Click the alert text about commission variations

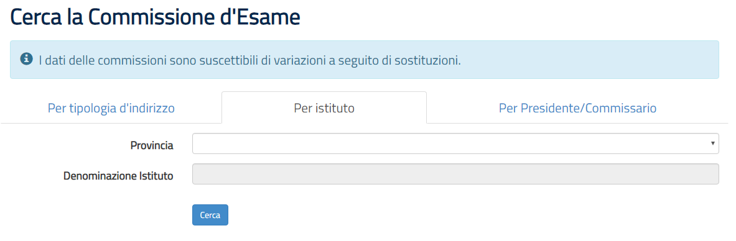coord(249,60)
